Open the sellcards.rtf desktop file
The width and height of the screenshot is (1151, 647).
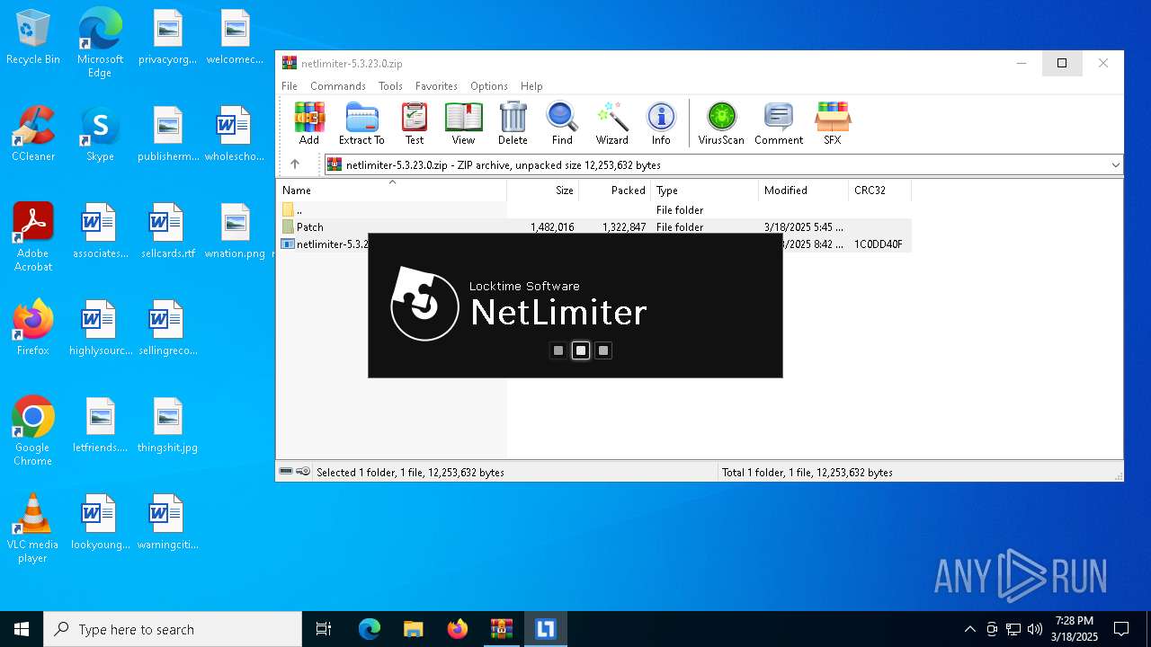167,231
